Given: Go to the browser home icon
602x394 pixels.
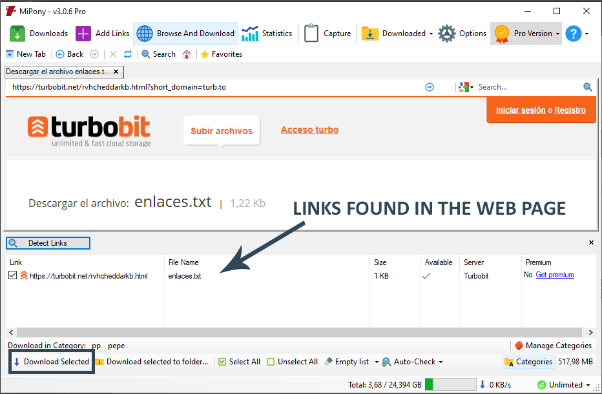Looking at the screenshot, I should (187, 54).
